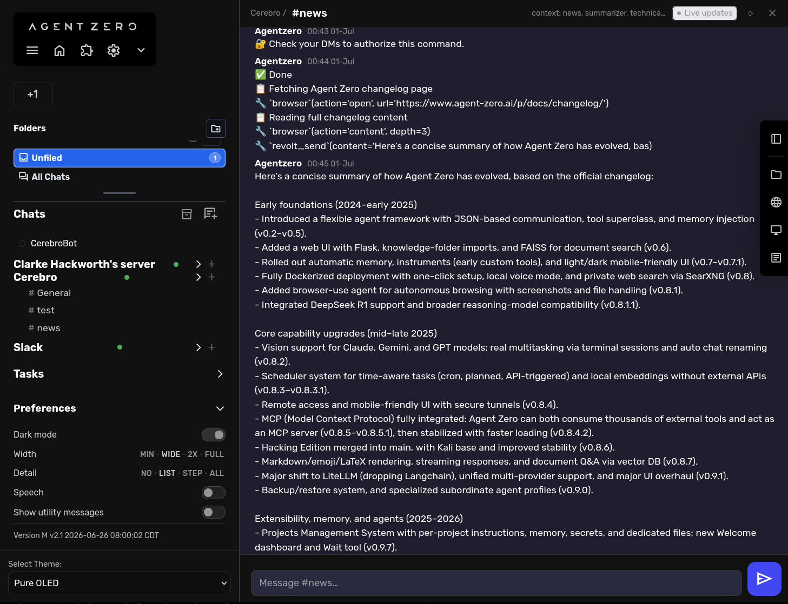Set detail to STEP

point(193,473)
